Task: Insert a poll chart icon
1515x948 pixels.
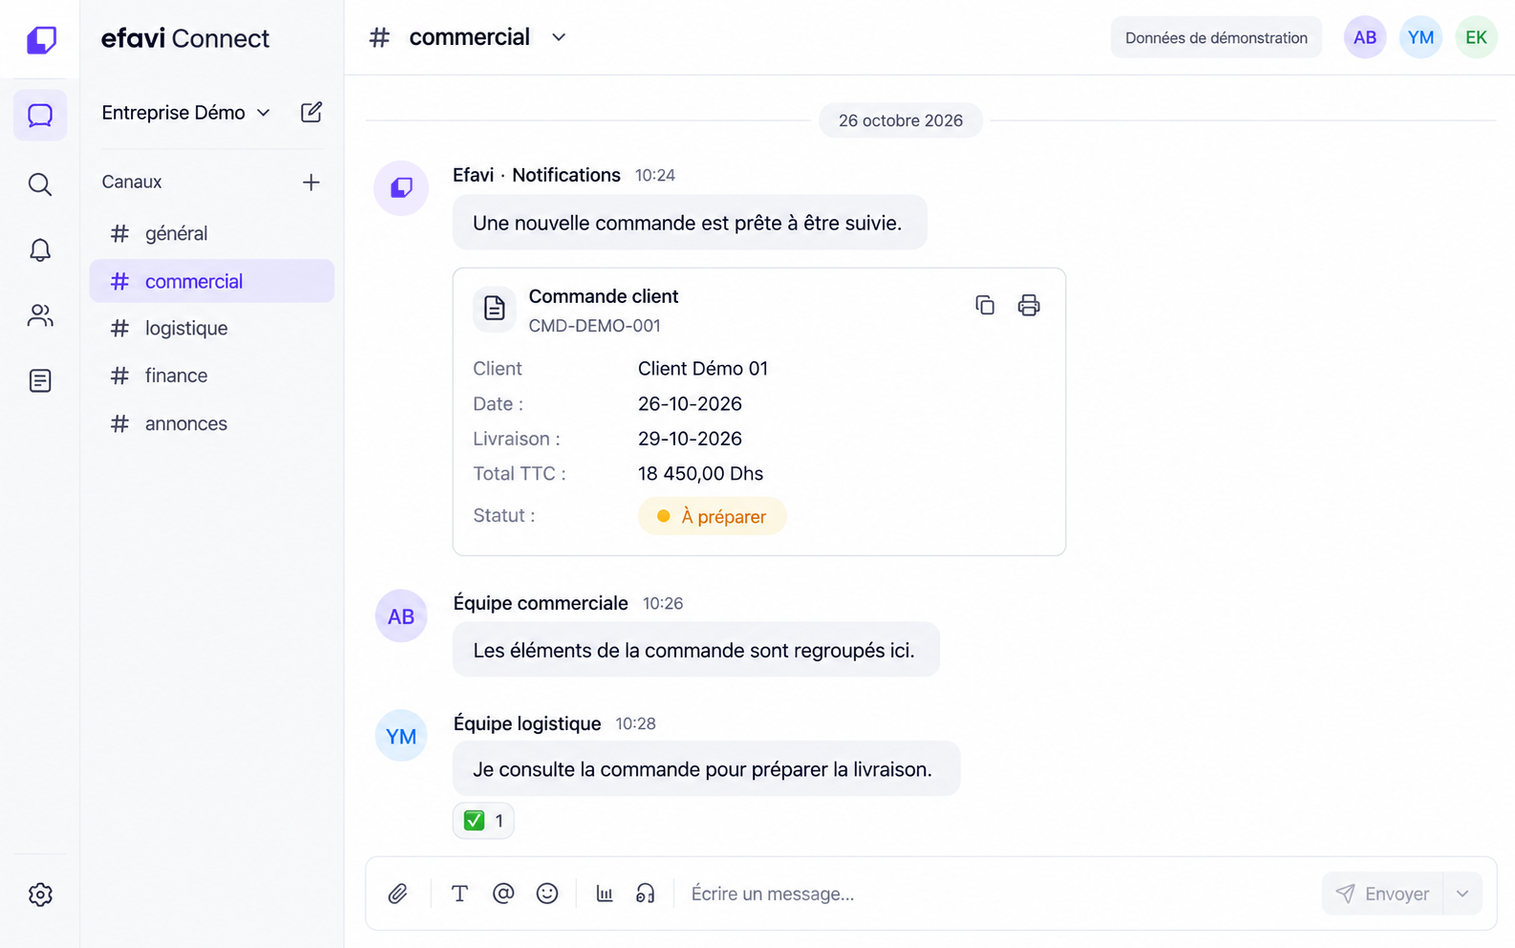Action: click(605, 894)
